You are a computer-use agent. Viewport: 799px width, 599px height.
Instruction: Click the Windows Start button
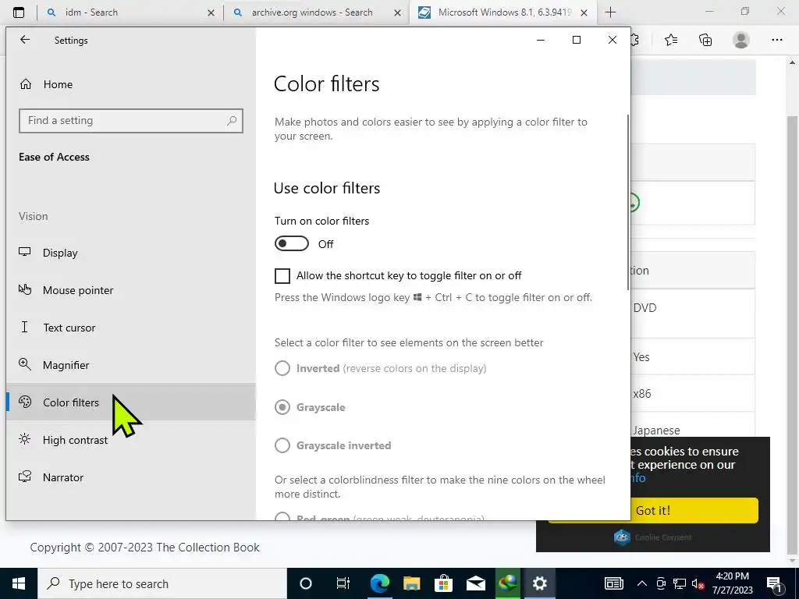pos(19,583)
